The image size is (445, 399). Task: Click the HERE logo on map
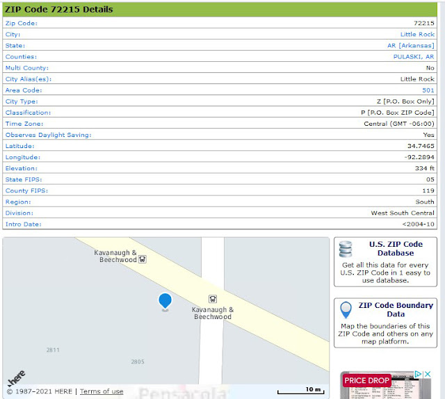[17, 378]
